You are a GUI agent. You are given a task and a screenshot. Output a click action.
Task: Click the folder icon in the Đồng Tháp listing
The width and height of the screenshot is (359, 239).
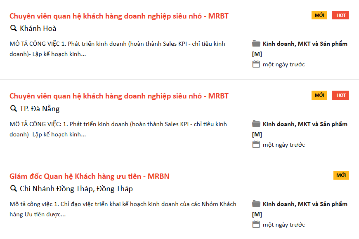click(x=256, y=204)
